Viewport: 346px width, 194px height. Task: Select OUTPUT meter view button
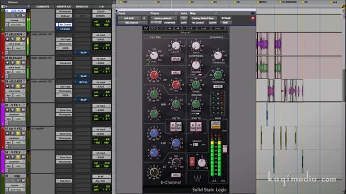pyautogui.click(x=216, y=127)
